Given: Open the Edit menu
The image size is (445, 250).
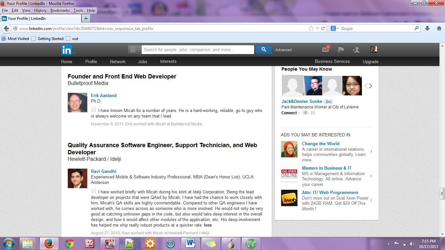Looking at the screenshot, I should [x=15, y=10].
